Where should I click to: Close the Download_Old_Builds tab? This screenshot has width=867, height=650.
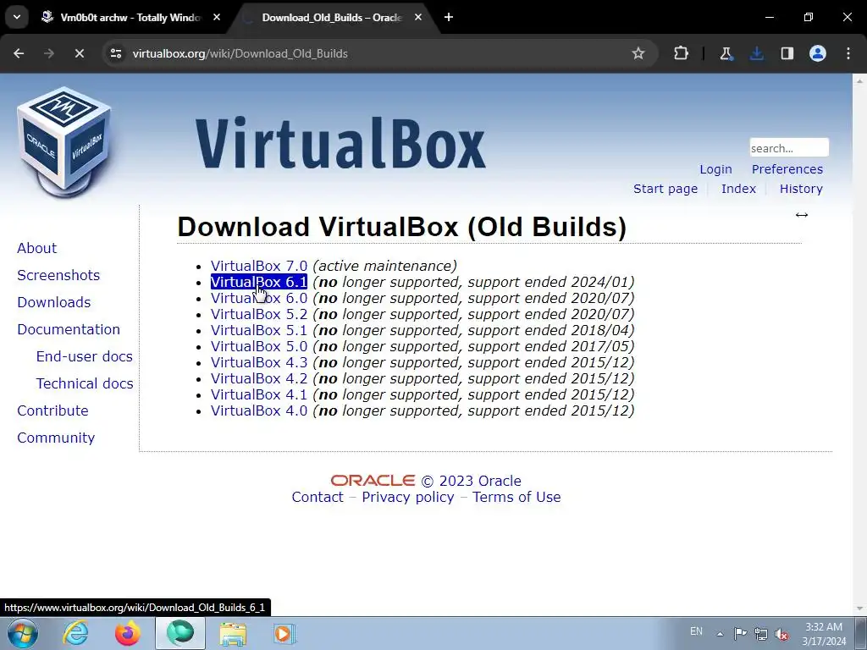point(418,18)
